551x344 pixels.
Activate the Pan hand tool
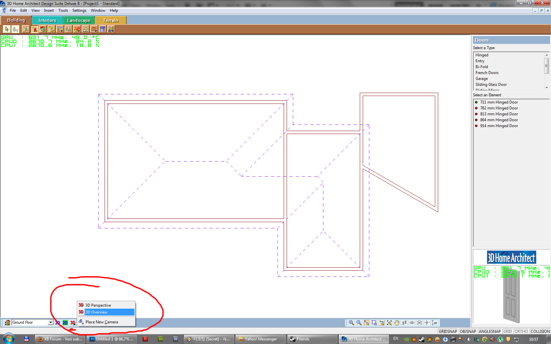tap(397, 323)
